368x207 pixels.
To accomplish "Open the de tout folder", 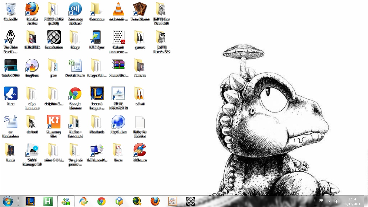I will 32,124.
